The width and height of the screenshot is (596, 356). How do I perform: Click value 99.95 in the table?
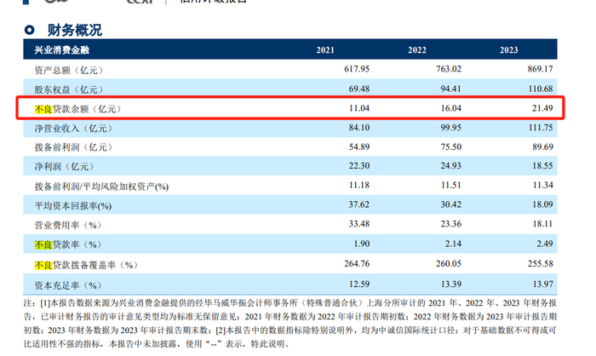tap(450, 128)
